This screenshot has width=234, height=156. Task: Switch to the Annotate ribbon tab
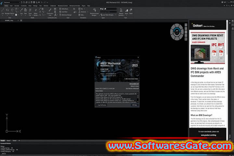click(17, 6)
